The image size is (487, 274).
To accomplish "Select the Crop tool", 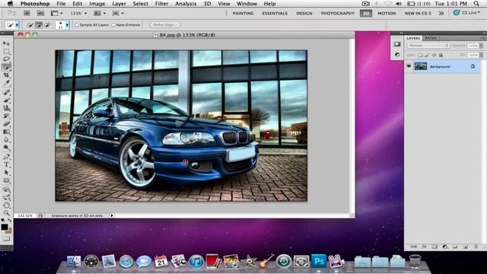I will pos(6,75).
